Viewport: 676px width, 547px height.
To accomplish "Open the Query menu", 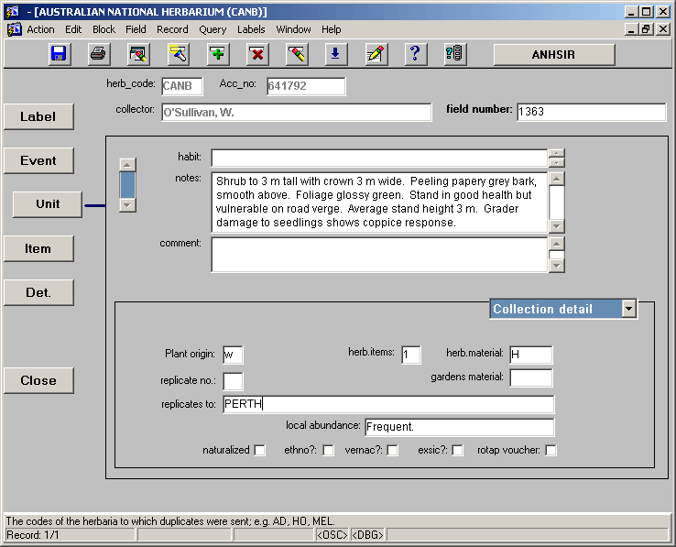I will tap(213, 29).
